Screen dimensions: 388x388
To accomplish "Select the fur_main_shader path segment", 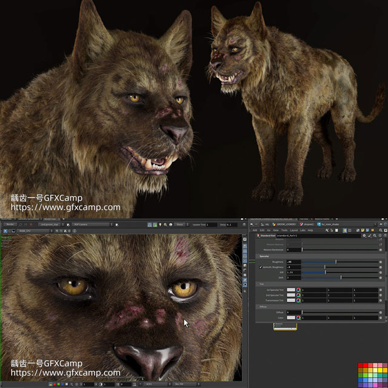I will tap(329, 224).
